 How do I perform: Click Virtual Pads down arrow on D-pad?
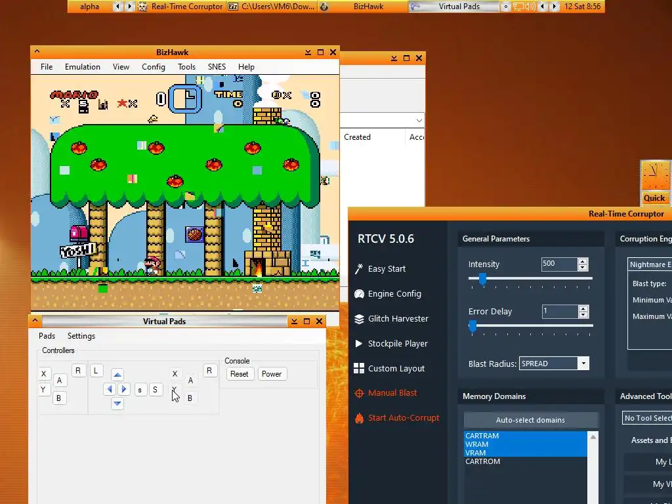(117, 404)
